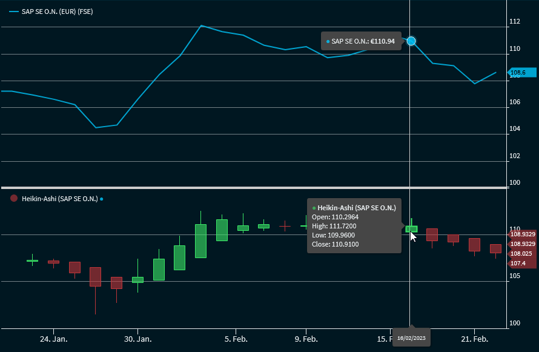Click the 16/02/2023 date marker on axis

411,337
